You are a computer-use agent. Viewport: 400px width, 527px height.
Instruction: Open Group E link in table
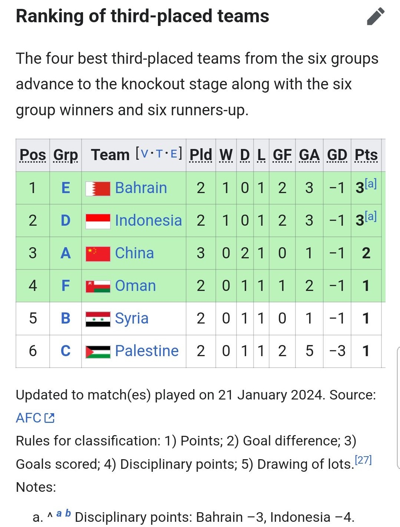(66, 188)
